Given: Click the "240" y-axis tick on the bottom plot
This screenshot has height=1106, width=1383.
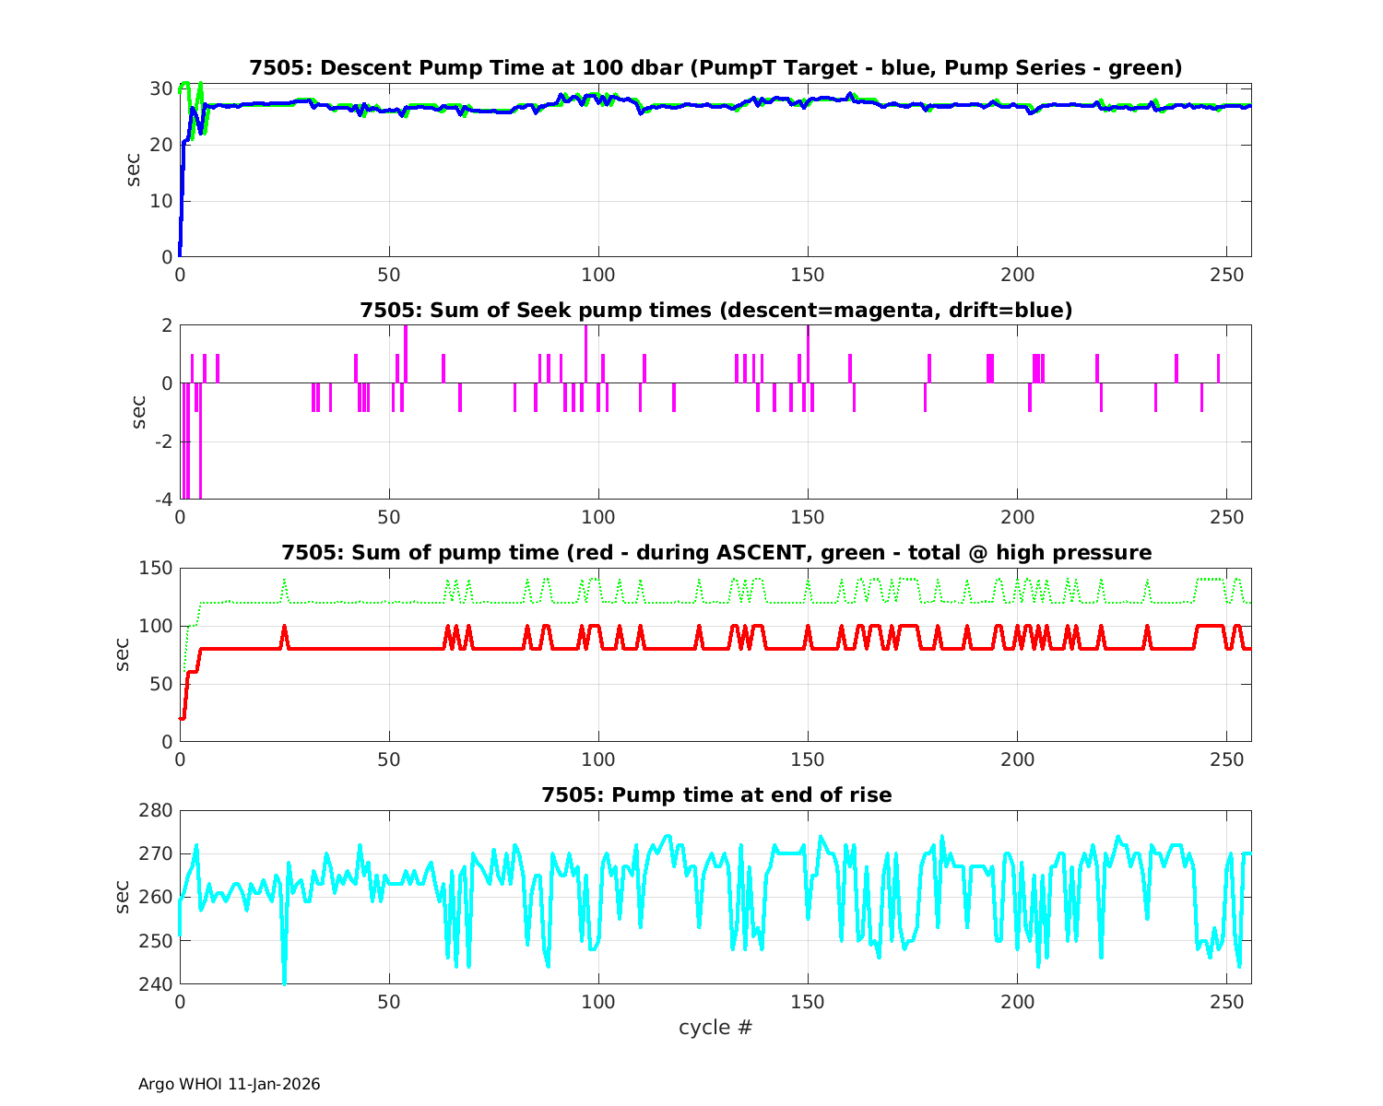Looking at the screenshot, I should 155,984.
